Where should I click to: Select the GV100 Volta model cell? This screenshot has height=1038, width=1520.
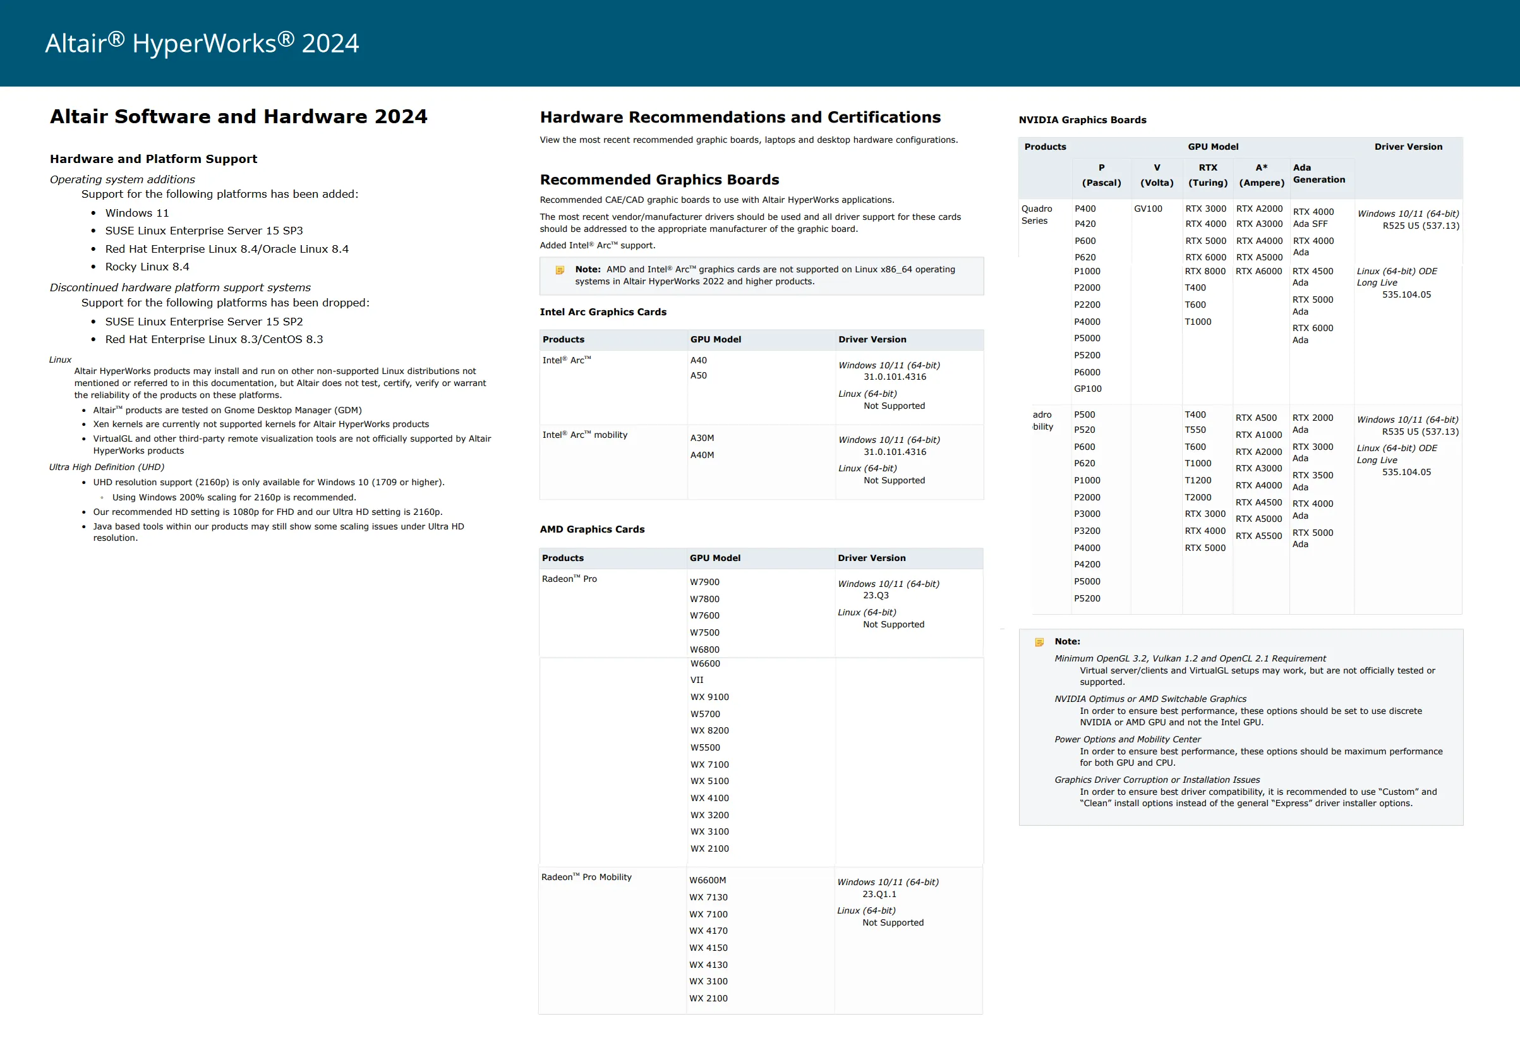click(1148, 208)
